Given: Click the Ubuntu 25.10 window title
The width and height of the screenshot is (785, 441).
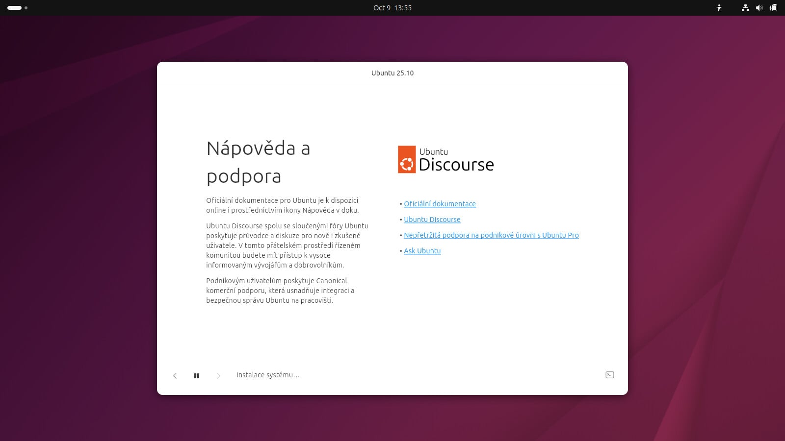Looking at the screenshot, I should tap(392, 73).
